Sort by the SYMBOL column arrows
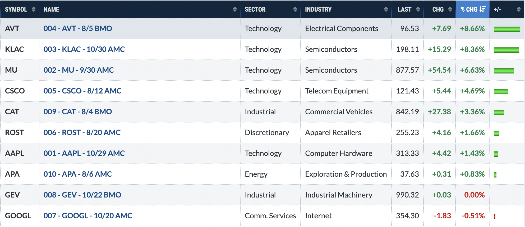 pyautogui.click(x=33, y=9)
